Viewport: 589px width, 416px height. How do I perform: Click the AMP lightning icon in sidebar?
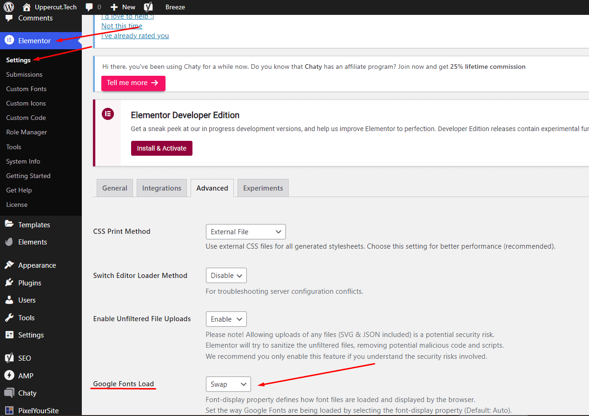pyautogui.click(x=9, y=376)
